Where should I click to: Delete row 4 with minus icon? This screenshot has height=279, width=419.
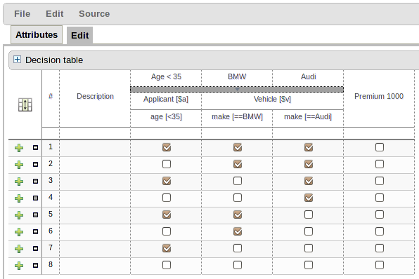click(x=35, y=198)
